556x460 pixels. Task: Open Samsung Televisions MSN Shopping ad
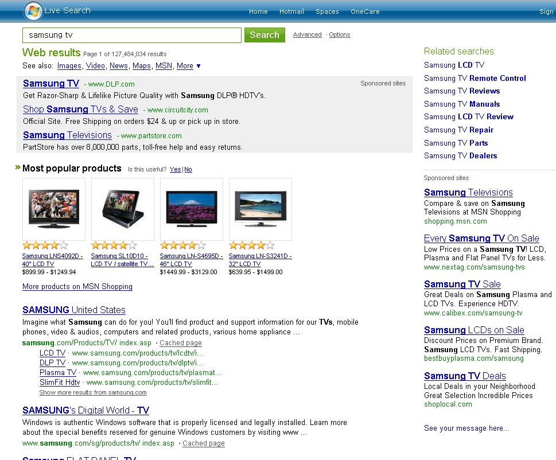[468, 193]
